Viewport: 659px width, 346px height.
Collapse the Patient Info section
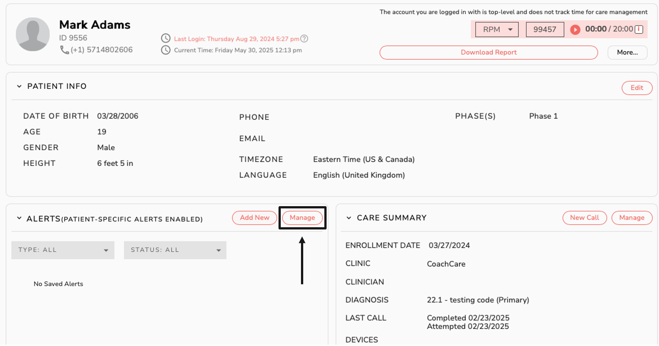(19, 86)
